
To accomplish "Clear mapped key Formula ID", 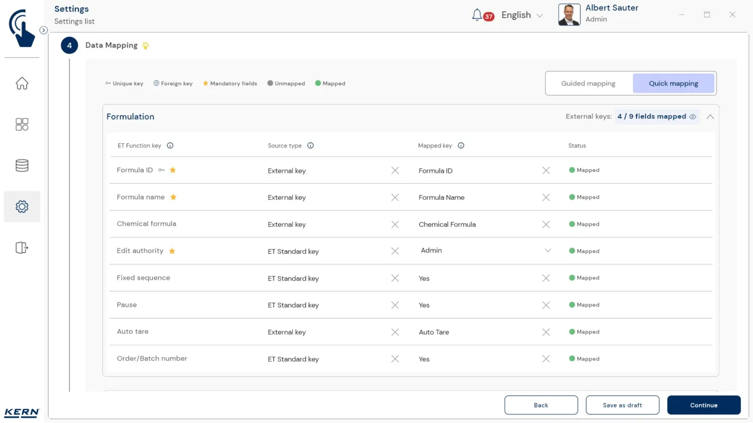I will [x=546, y=170].
